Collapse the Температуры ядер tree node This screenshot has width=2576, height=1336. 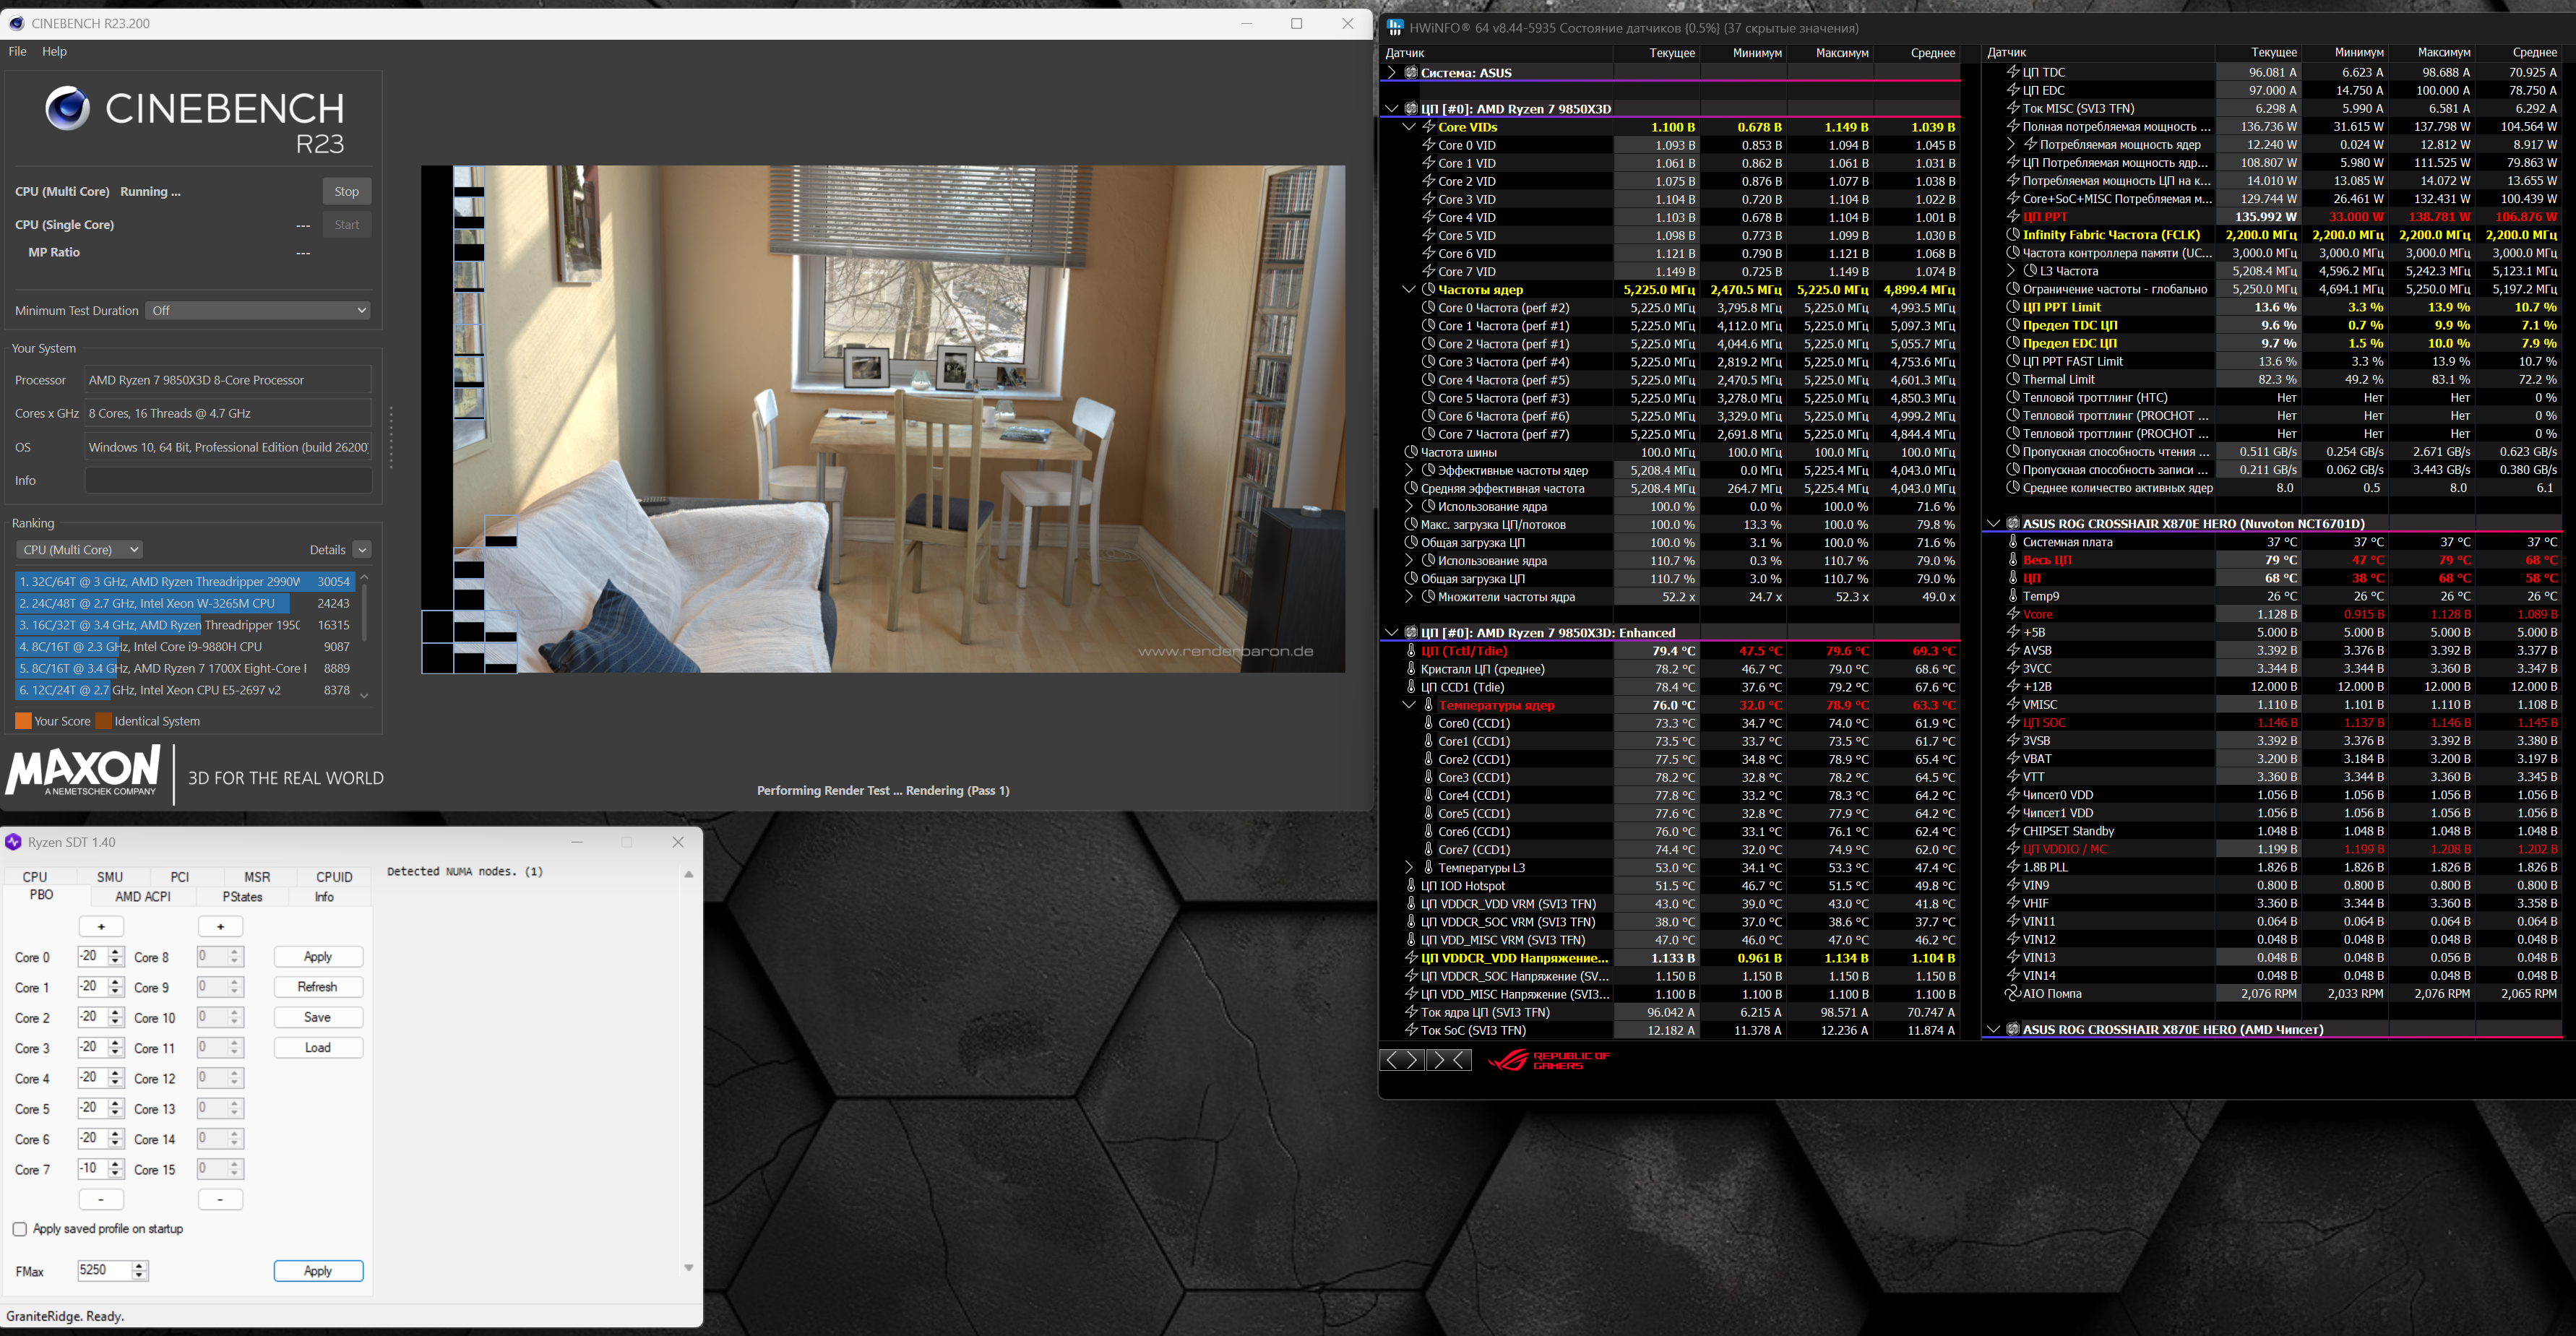tap(1408, 705)
